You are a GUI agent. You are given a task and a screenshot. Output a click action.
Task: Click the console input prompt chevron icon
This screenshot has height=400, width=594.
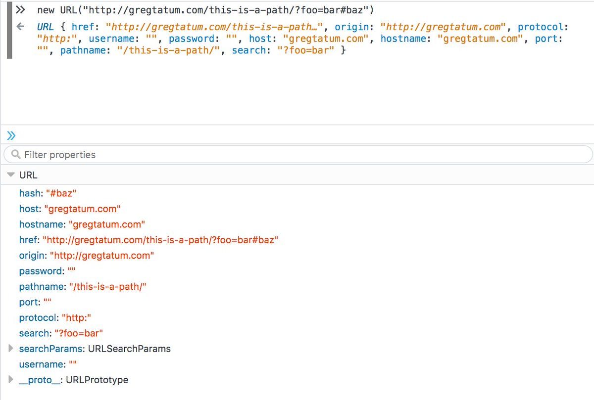point(20,10)
